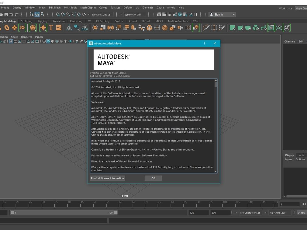Toggle Make Live magnet icon
This screenshot has height=230, width=307.
pos(84,14)
